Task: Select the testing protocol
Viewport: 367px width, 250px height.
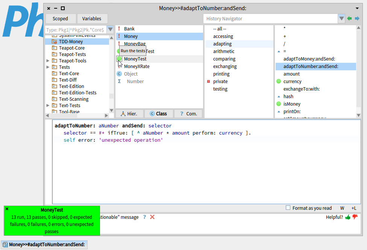Action: 239,89
